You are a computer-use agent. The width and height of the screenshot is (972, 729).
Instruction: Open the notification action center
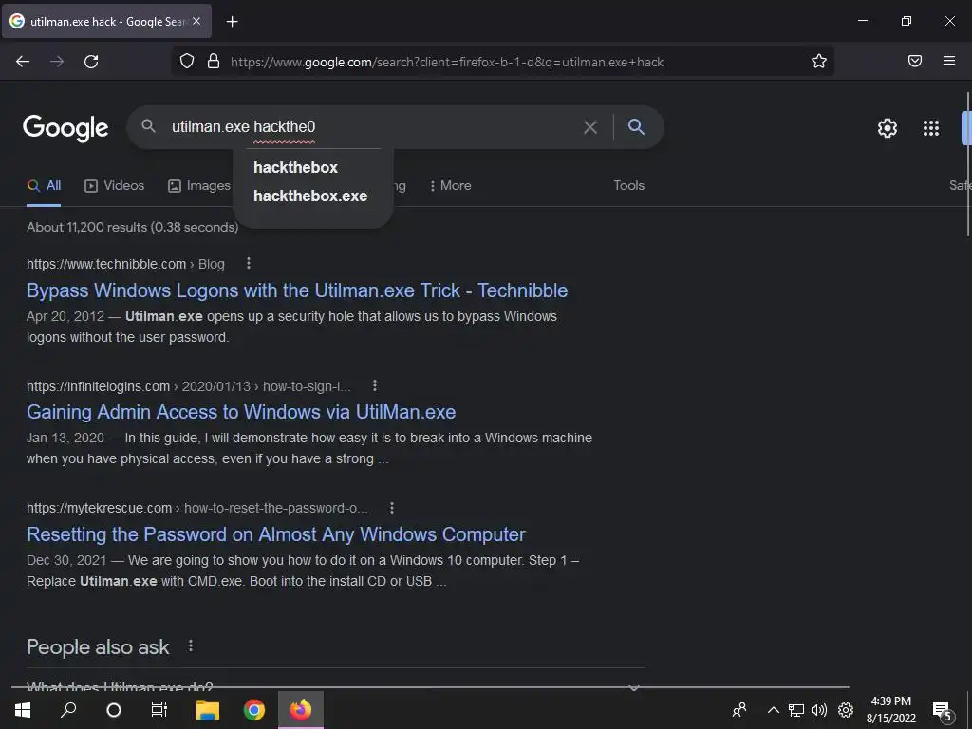click(943, 710)
